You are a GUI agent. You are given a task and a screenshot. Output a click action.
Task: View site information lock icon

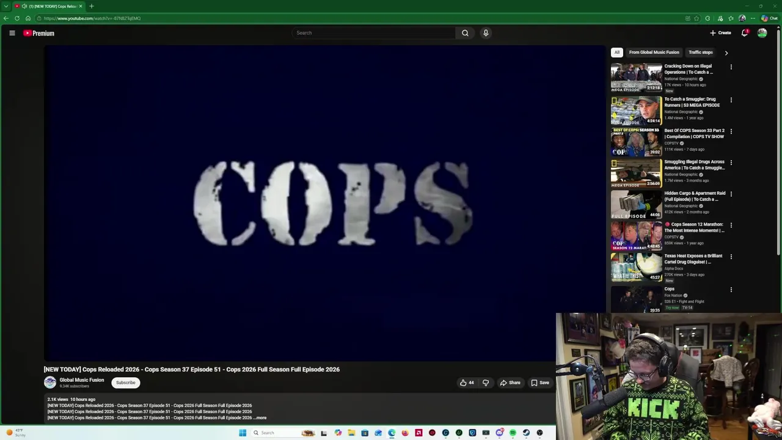click(x=38, y=18)
